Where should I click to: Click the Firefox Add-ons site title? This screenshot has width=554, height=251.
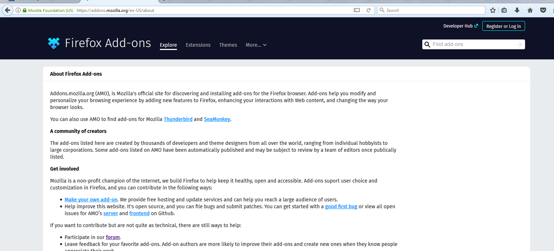pyautogui.click(x=108, y=43)
